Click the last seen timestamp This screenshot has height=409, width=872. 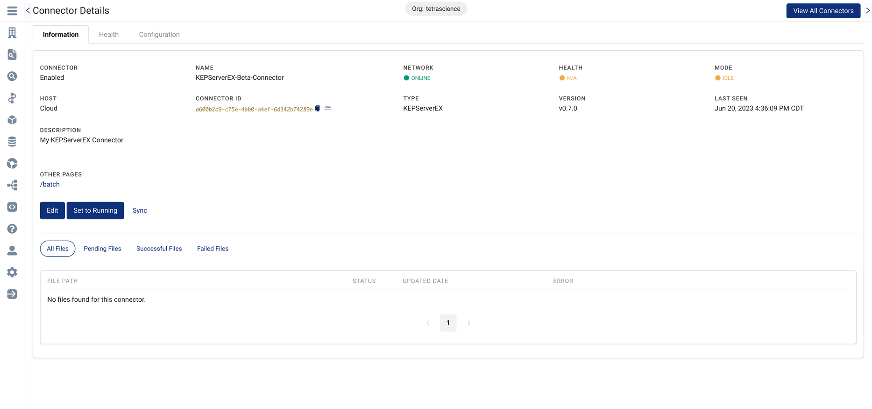(759, 108)
